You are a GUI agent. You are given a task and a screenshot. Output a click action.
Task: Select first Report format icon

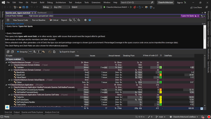70,20
